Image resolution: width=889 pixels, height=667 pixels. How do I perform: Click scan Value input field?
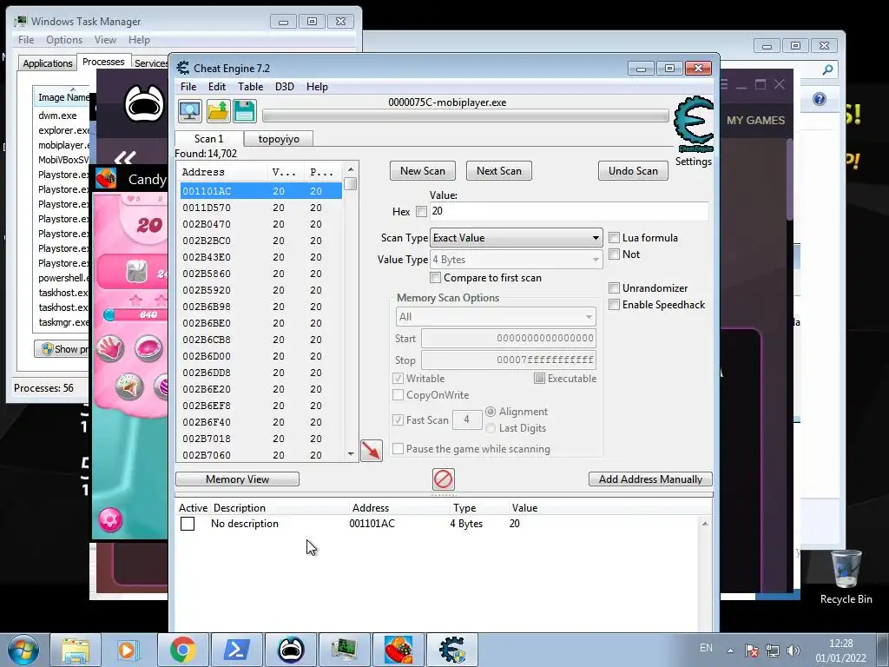click(x=570, y=211)
